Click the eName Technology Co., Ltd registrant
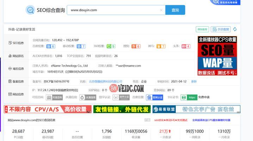 click(x=69, y=66)
